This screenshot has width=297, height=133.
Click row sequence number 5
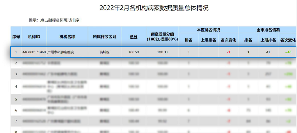pos(16,99)
